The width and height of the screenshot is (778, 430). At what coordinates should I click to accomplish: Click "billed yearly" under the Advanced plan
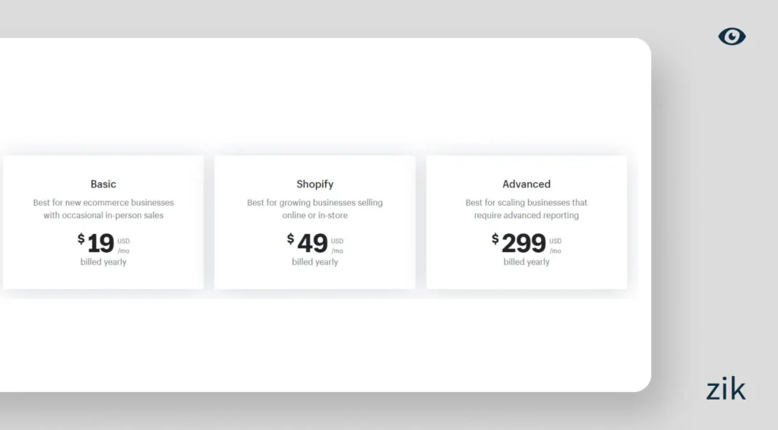tap(527, 262)
